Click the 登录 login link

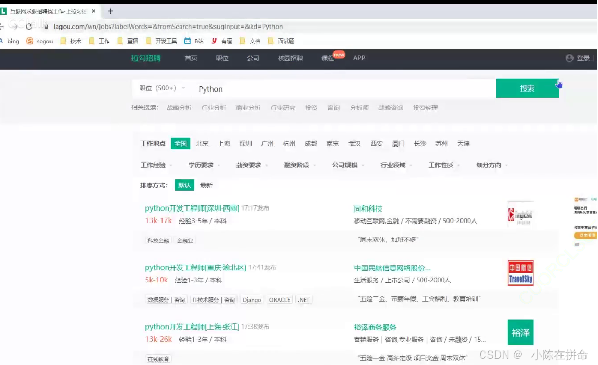click(x=583, y=58)
